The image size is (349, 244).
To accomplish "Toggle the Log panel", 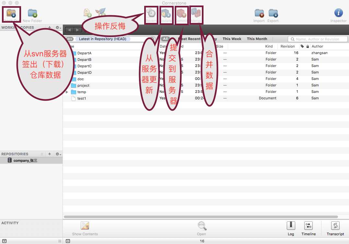I will 291,229.
